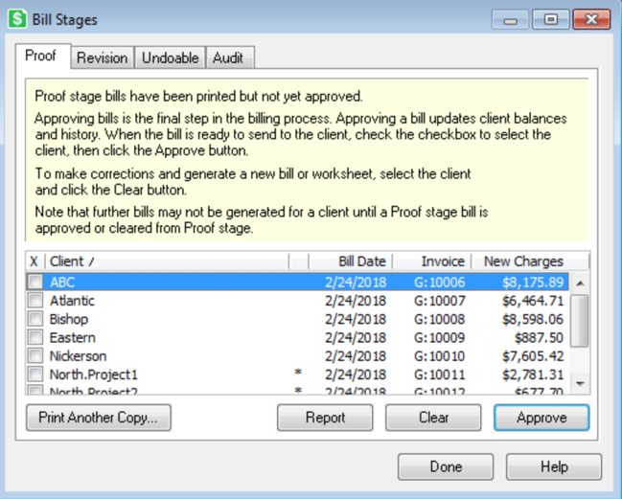Go to the Audit tab
Screen dimensions: 622x499
click(228, 57)
